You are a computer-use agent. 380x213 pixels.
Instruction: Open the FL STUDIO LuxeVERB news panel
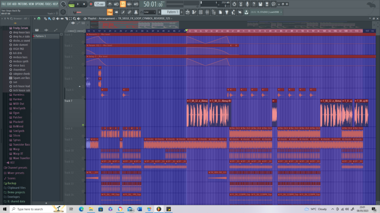266,12
